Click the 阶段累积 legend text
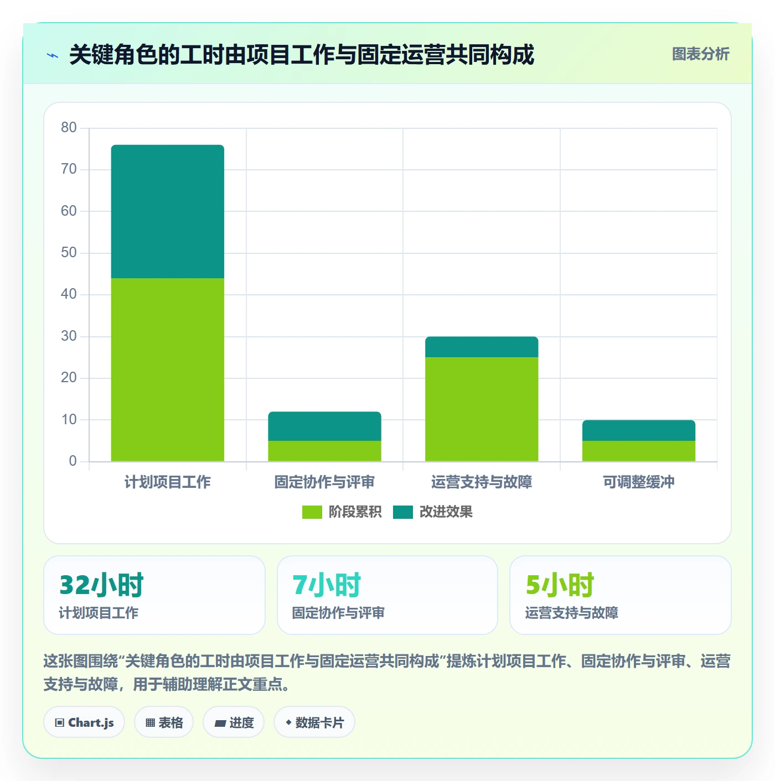The height and width of the screenshot is (781, 775). [x=355, y=512]
